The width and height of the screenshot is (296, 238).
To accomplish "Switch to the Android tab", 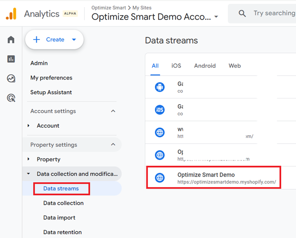I will (x=205, y=66).
